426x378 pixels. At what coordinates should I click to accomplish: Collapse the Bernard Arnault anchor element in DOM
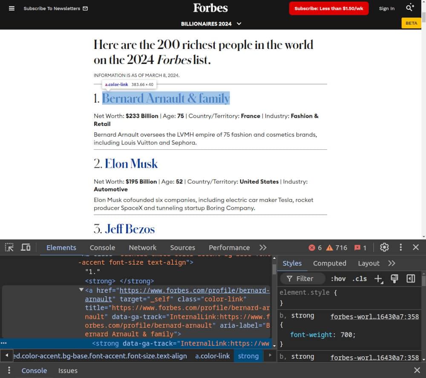pos(81,290)
